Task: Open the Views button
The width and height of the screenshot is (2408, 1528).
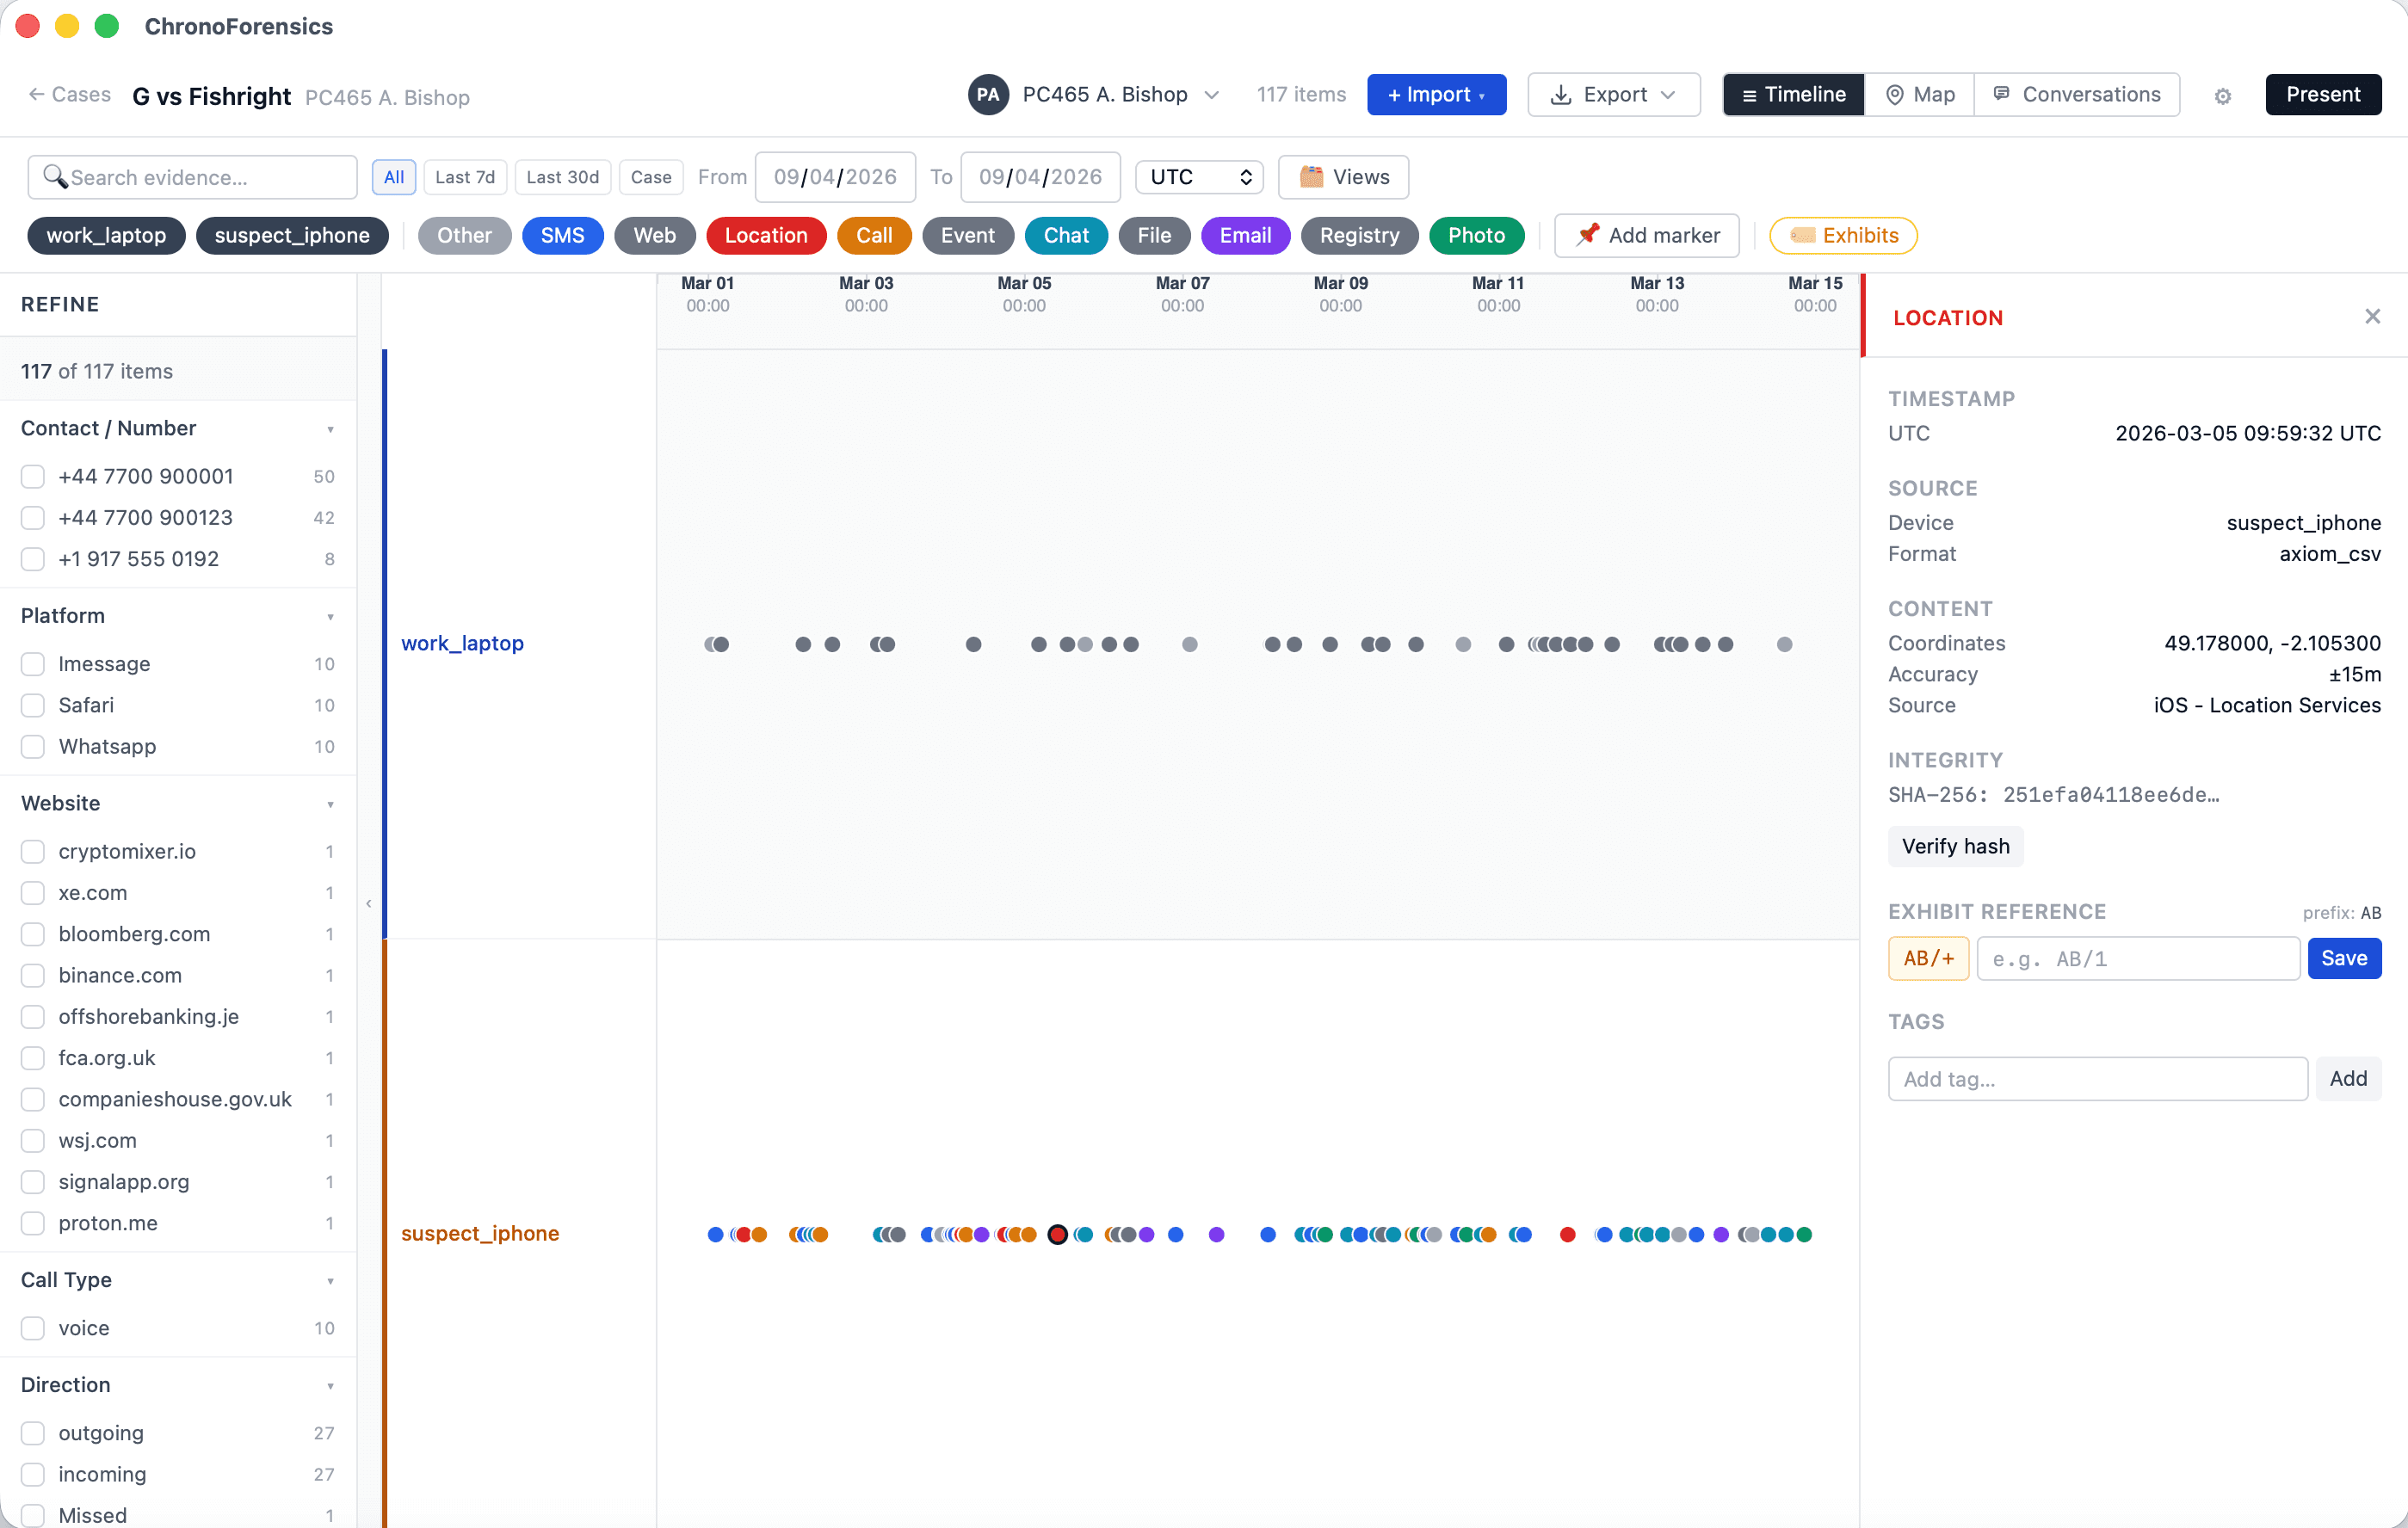Action: pyautogui.click(x=1343, y=177)
